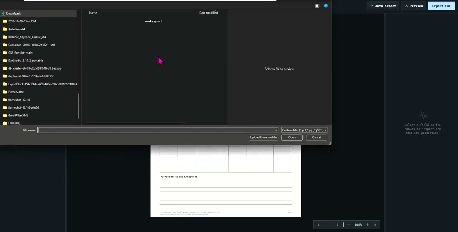Go to previous page with left chevron
458x232 pixels.
[x=318, y=225]
